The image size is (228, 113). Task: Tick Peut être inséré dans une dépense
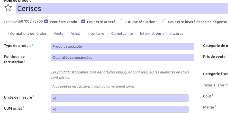tap(164, 21)
